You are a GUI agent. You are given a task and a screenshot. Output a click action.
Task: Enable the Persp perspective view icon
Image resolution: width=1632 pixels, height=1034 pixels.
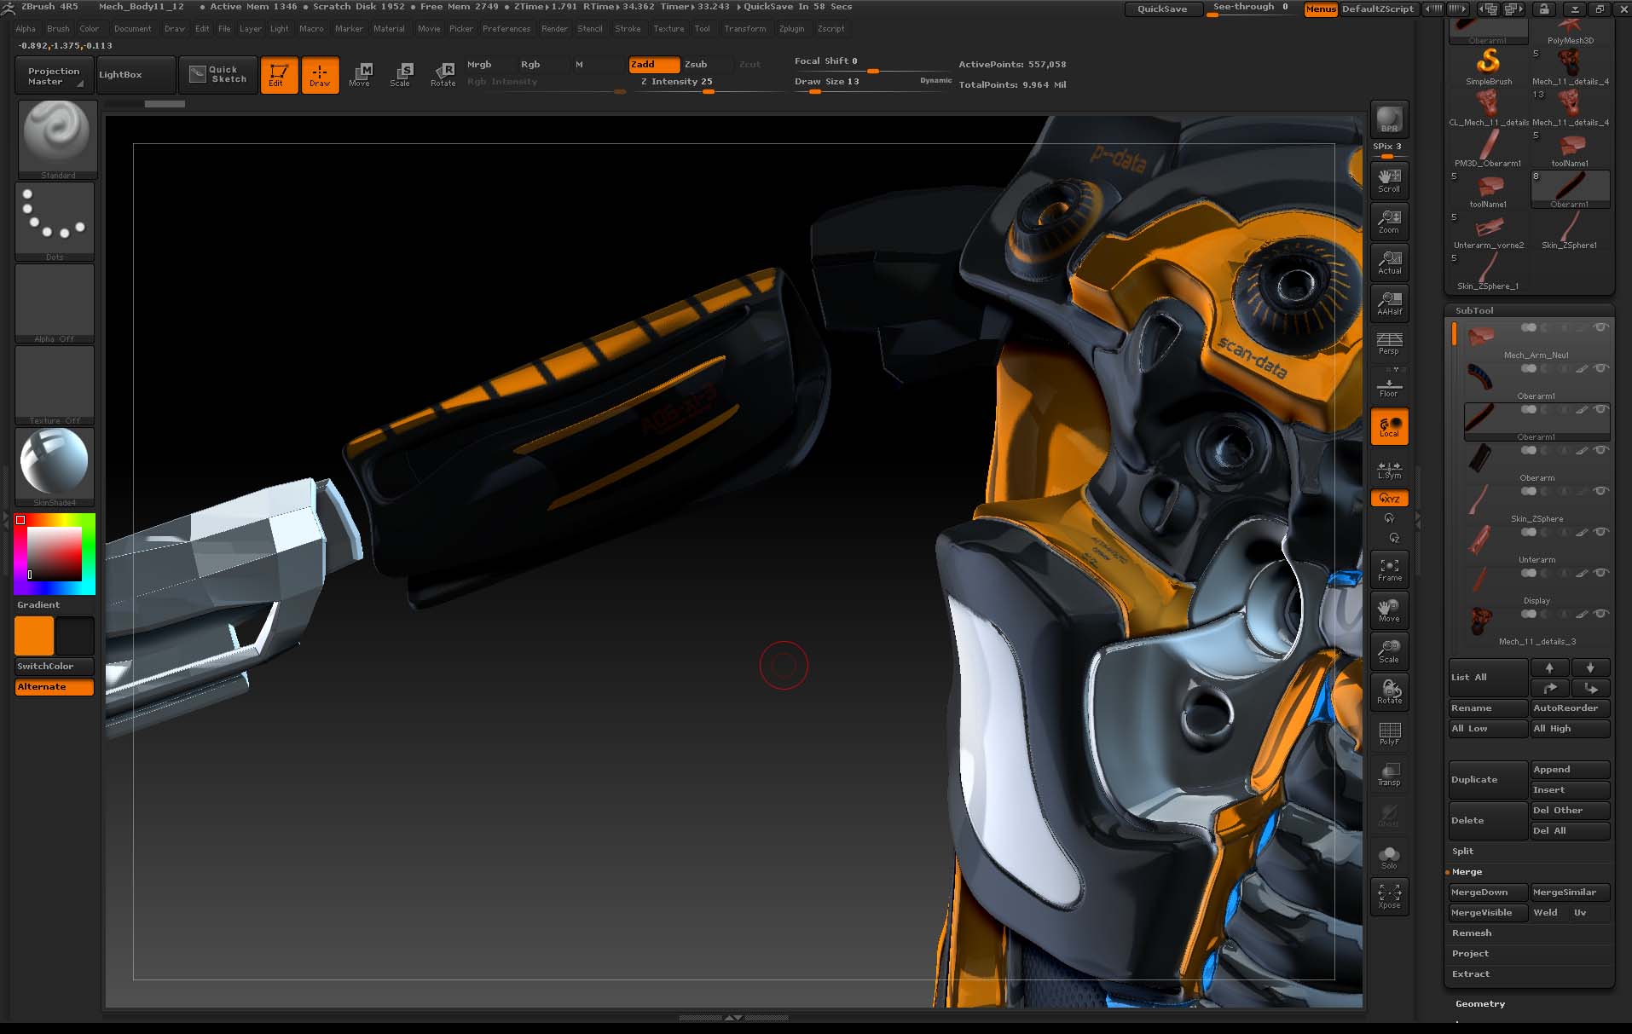(x=1389, y=344)
